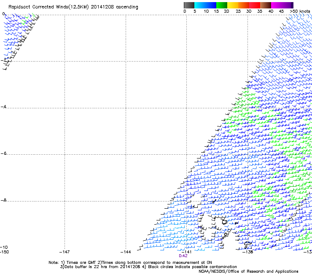Viewport: 312px width, 274px height.
Task: Click the "-150" longitude axis label
Action: (4, 252)
